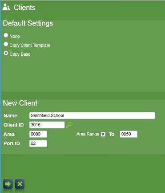Select the None default settings option
165x193 pixels.
[6, 35]
